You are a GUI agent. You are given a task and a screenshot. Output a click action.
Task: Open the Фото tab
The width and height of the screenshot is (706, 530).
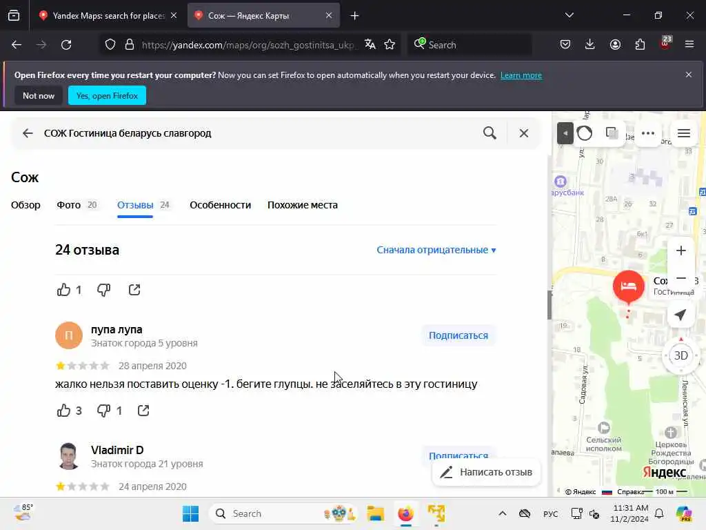point(77,205)
